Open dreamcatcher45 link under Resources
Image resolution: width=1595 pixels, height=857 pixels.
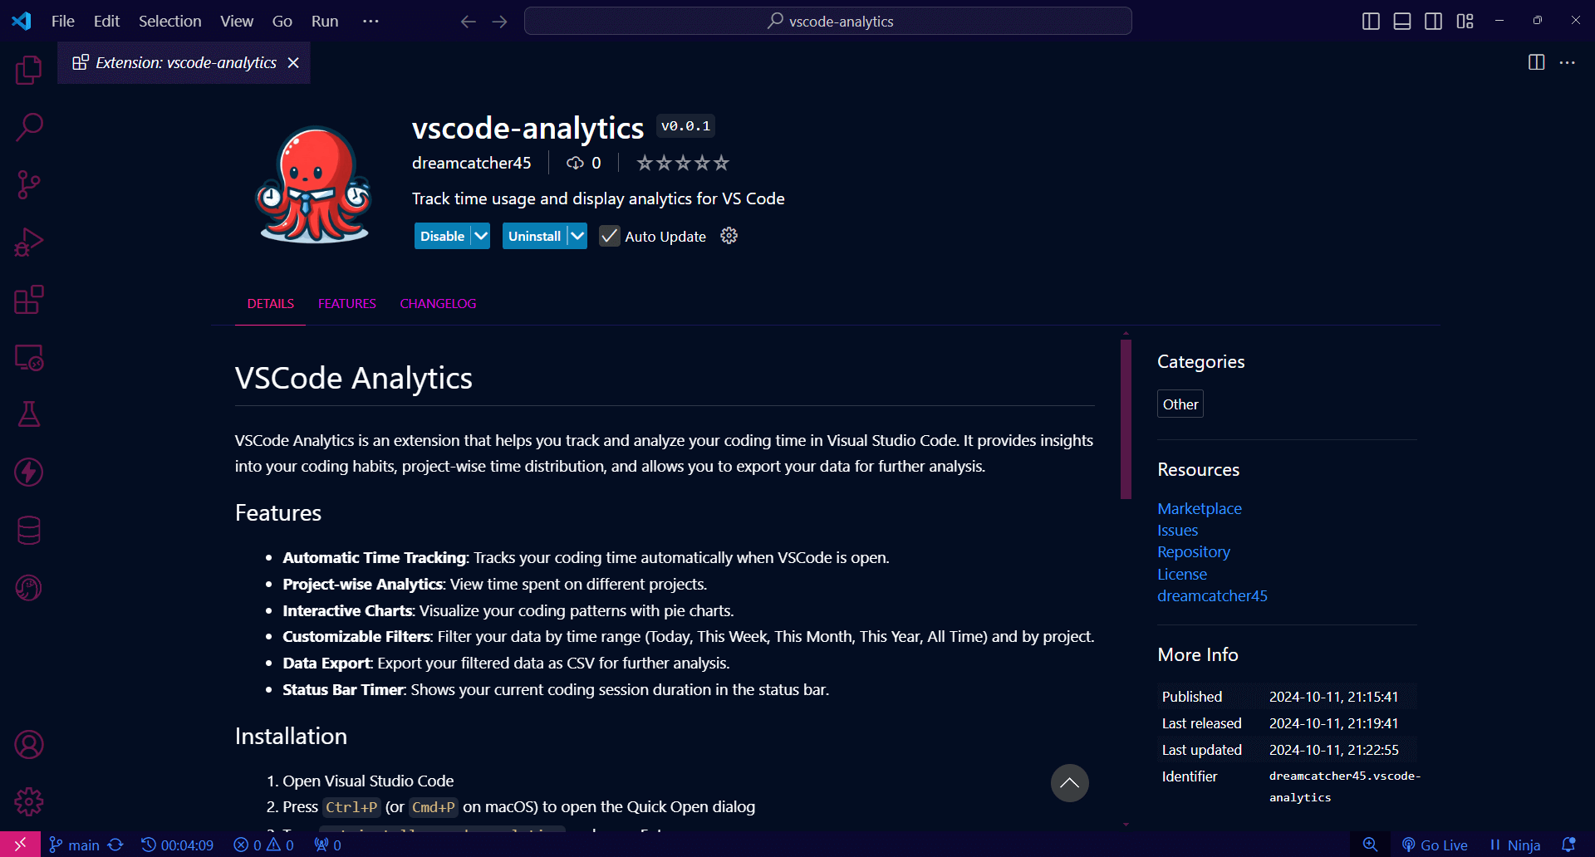(x=1212, y=596)
